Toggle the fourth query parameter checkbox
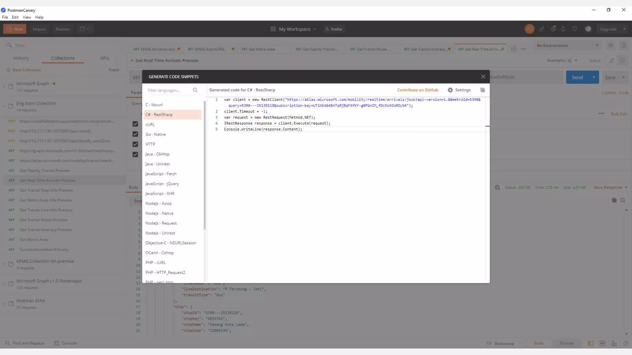Image resolution: width=632 pixels, height=355 pixels. click(135, 154)
